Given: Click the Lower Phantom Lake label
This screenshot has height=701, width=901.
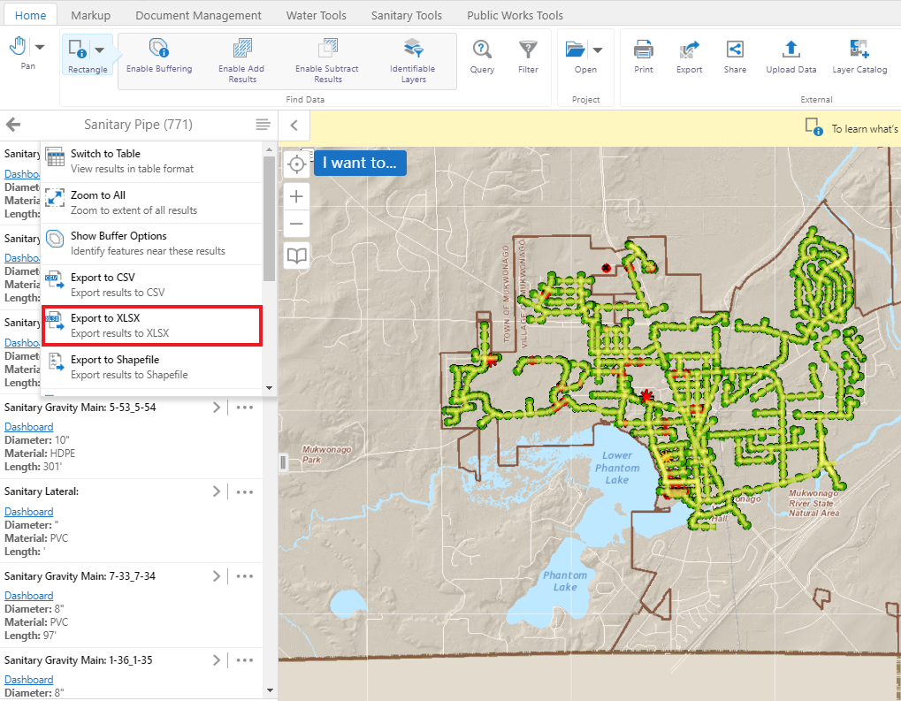Looking at the screenshot, I should (617, 468).
